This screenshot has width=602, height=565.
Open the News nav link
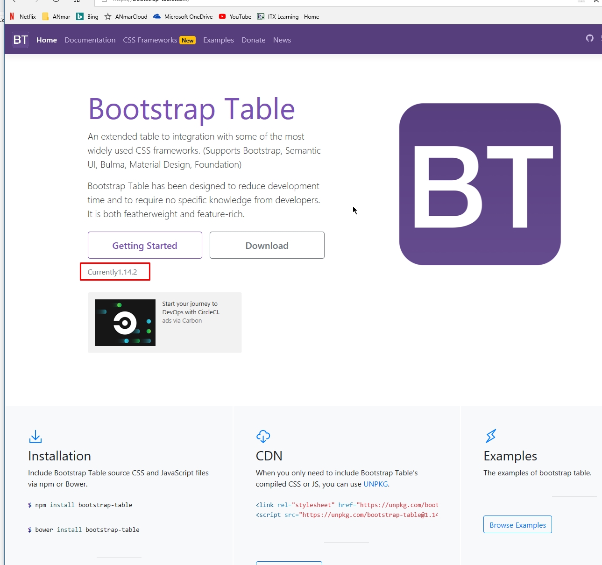282,40
